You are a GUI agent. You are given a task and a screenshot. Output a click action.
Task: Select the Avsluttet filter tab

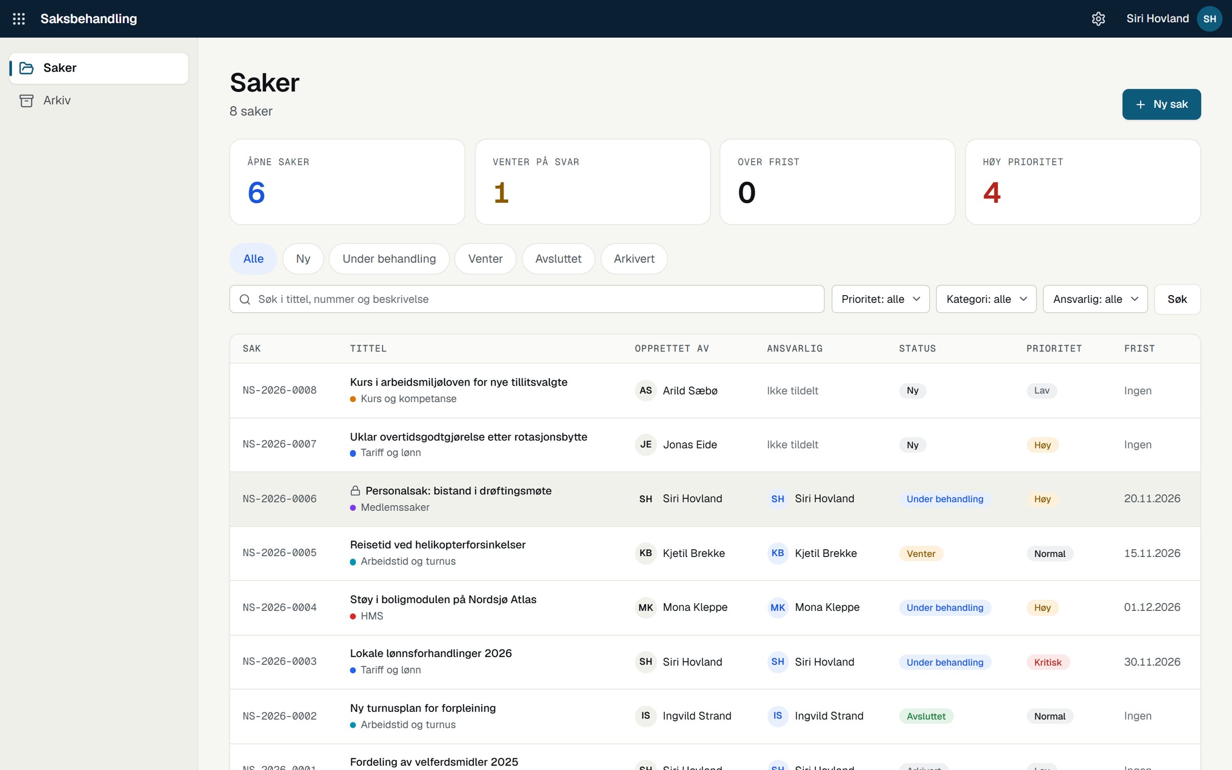(558, 259)
